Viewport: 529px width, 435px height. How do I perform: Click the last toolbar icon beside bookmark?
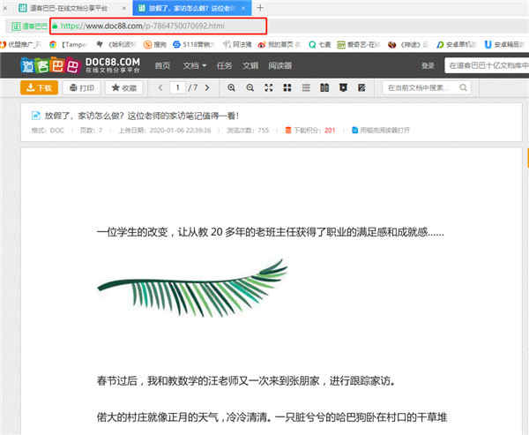tap(361, 88)
